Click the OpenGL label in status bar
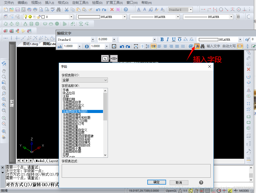Image resolution: width=256 pixels, height=193 pixels. coord(171,190)
